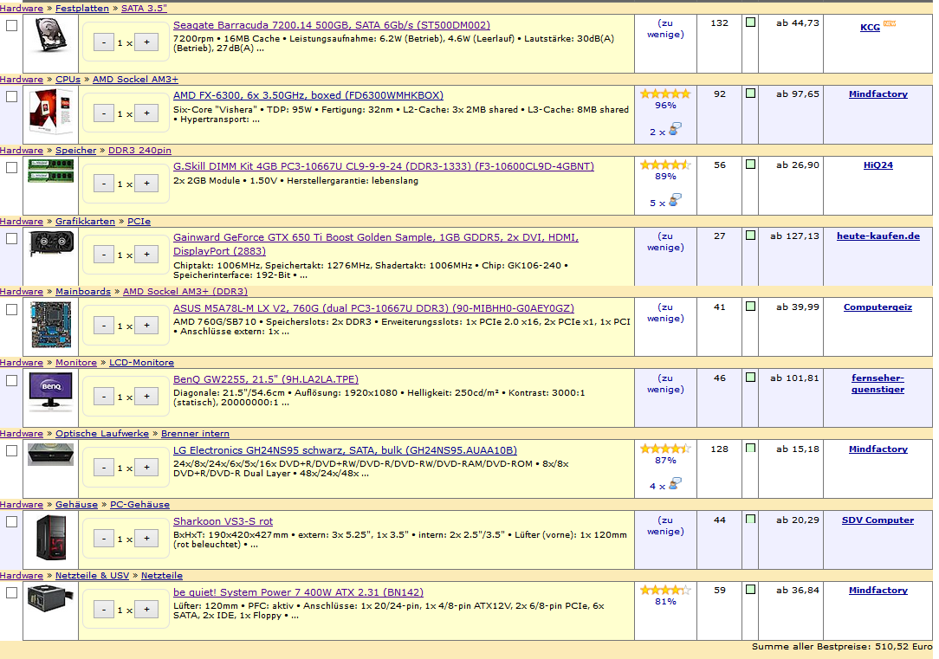Select the Sharkoon VS3-S row checkbox

[x=11, y=522]
